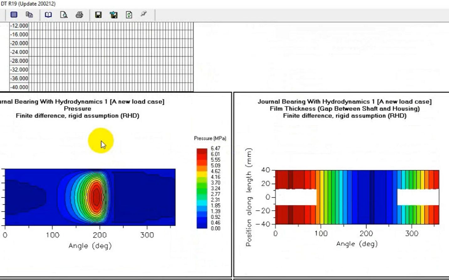Select the -12.000 row header cell

pos(19,26)
